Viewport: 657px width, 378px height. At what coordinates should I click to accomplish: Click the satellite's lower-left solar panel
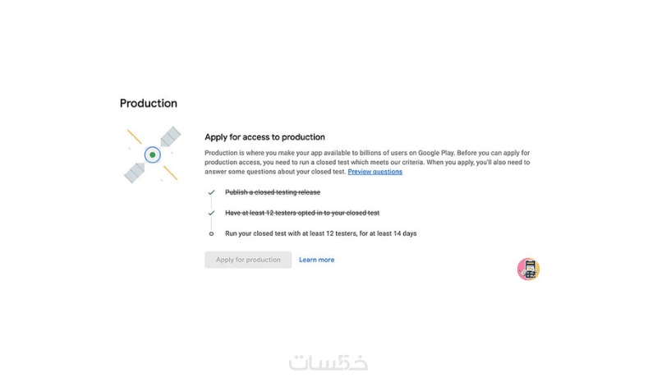(135, 172)
